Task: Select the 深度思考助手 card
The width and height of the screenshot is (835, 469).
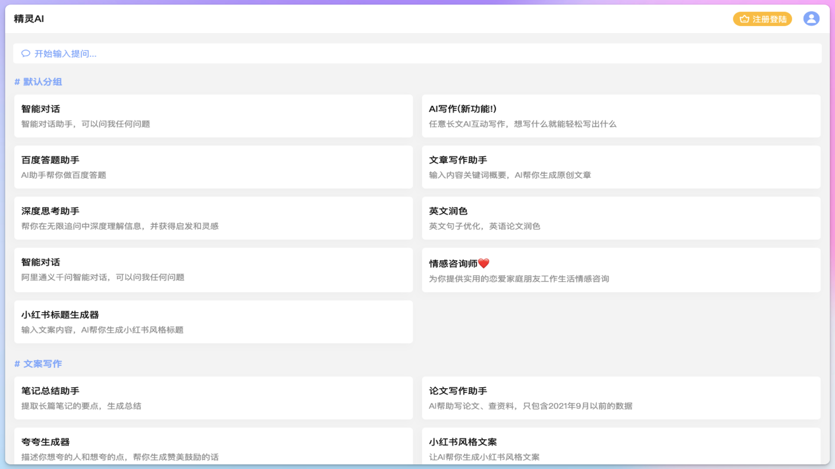Action: click(213, 218)
